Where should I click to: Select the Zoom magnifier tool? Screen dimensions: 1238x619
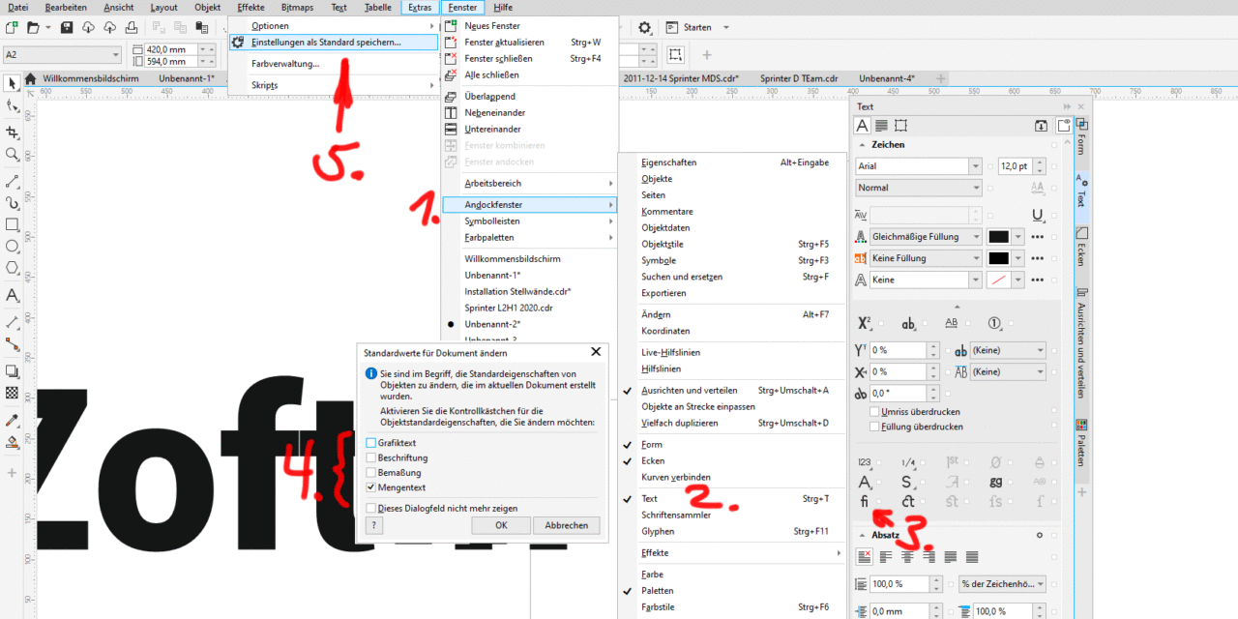[x=12, y=155]
